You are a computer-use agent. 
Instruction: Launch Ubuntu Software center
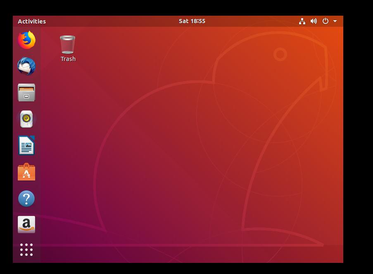click(26, 172)
